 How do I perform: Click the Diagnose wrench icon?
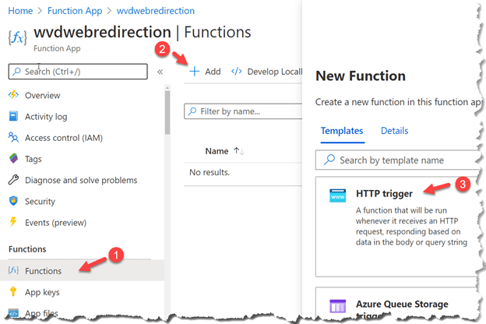14,179
